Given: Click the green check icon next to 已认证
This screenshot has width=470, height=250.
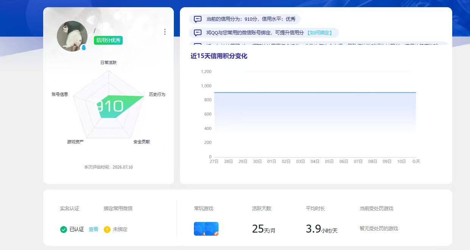Looking at the screenshot, I should click(64, 229).
